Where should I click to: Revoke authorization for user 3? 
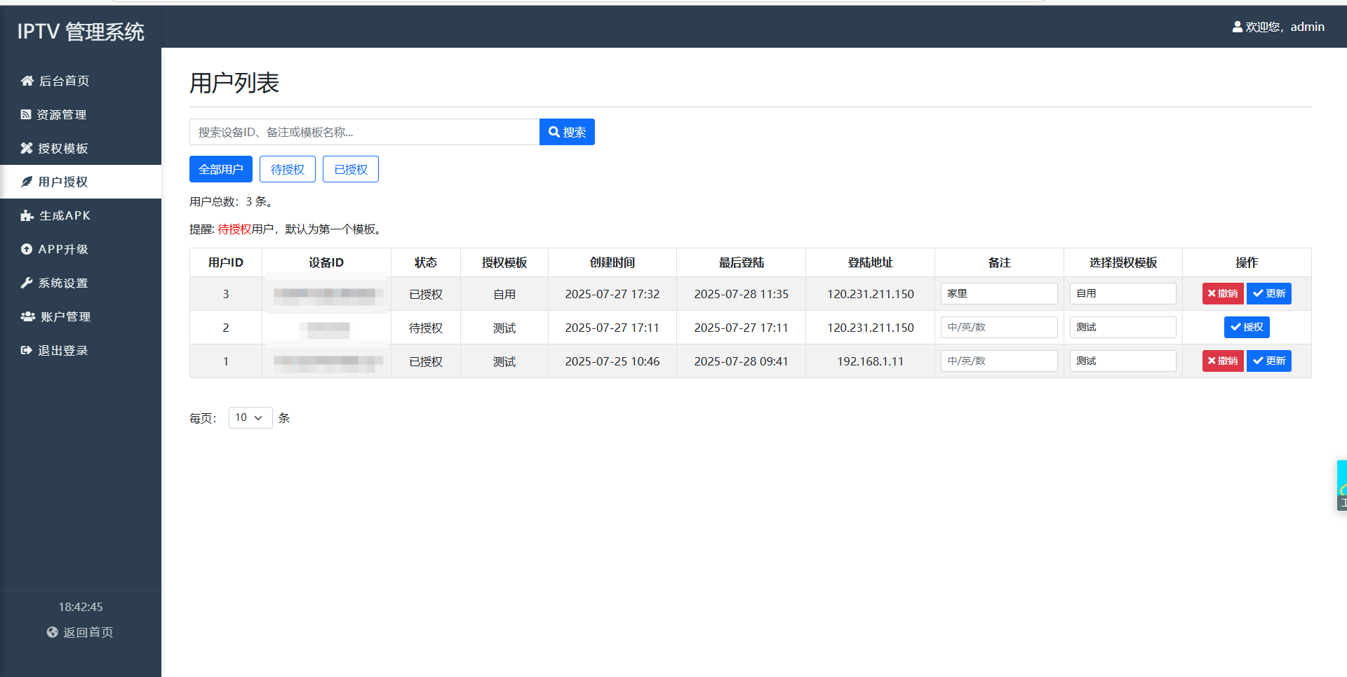tap(1223, 293)
